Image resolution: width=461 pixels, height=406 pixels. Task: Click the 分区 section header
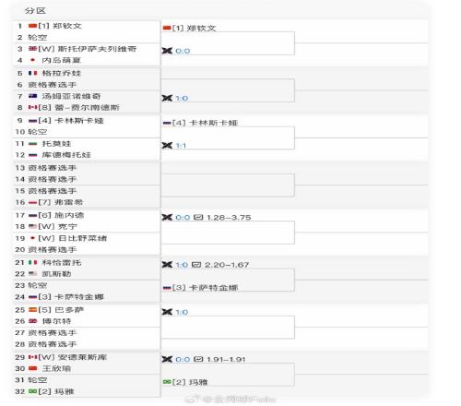(35, 11)
